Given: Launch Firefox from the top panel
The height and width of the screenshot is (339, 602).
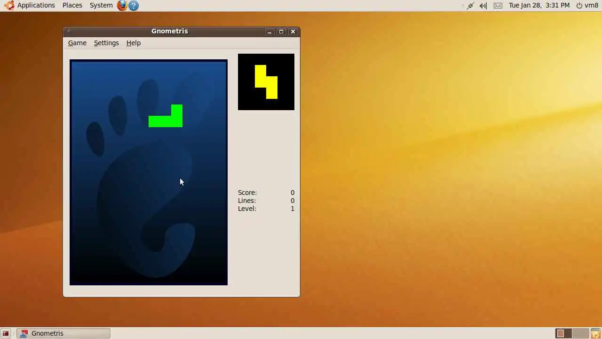Looking at the screenshot, I should (x=122, y=6).
